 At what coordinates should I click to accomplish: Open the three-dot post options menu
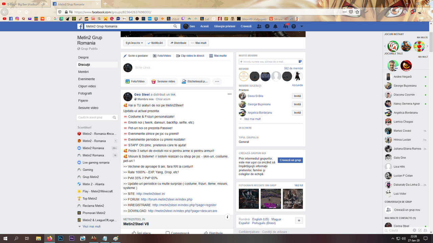229,94
